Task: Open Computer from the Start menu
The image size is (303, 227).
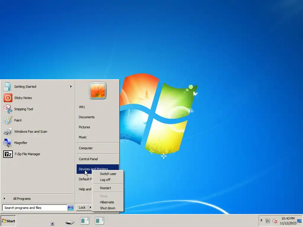Action: (x=98, y=148)
